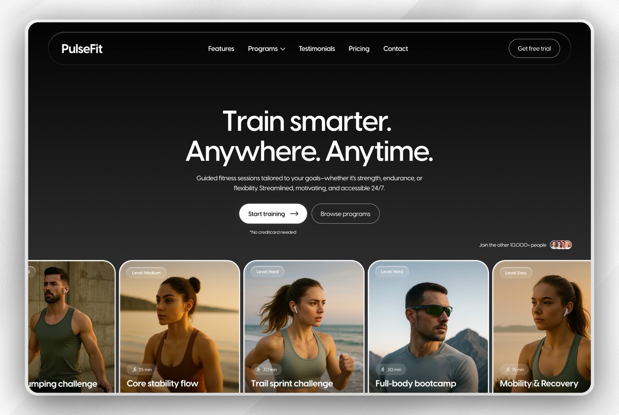Viewport: 619px width, 415px height.
Task: Click "*No creditcard needed" note
Action: click(273, 232)
